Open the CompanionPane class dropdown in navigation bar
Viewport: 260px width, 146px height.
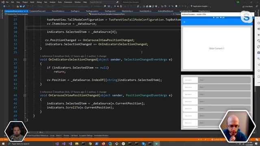point(131,14)
